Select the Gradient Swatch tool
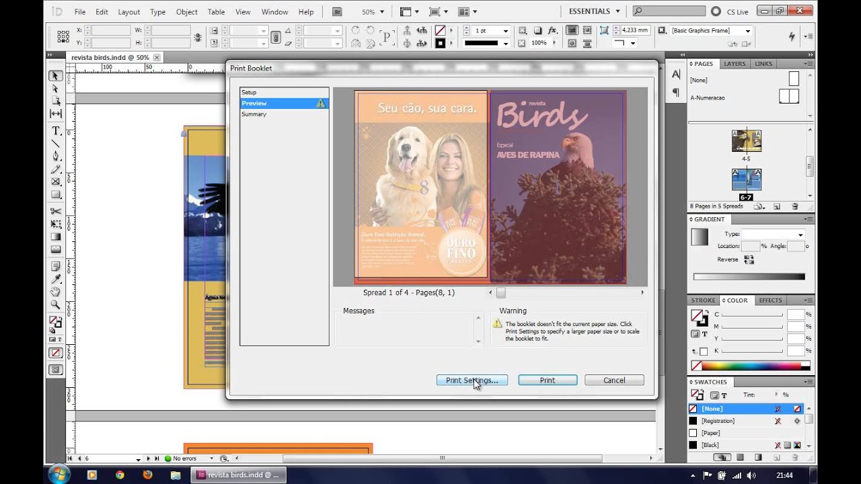The height and width of the screenshot is (484, 861). (56, 237)
